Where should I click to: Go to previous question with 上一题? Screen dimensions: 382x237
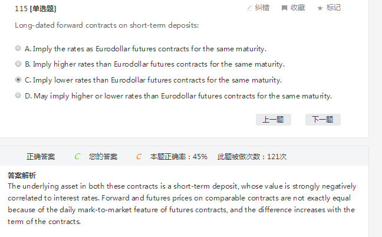coord(273,120)
